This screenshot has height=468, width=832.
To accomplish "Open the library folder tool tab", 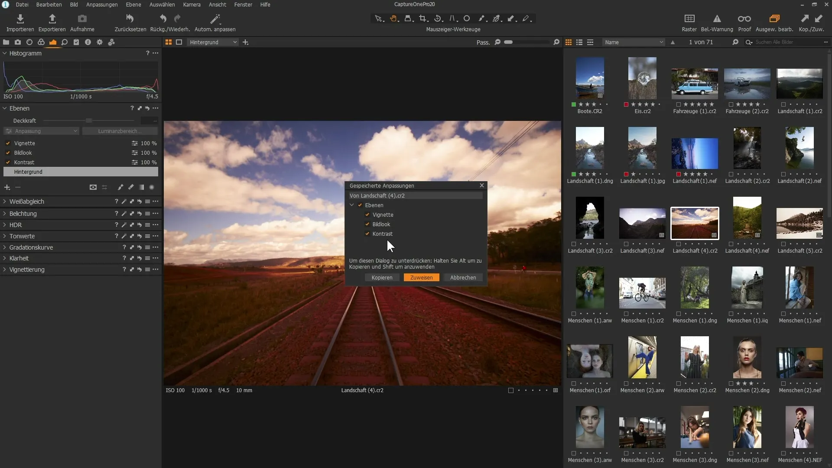I will click(x=6, y=42).
